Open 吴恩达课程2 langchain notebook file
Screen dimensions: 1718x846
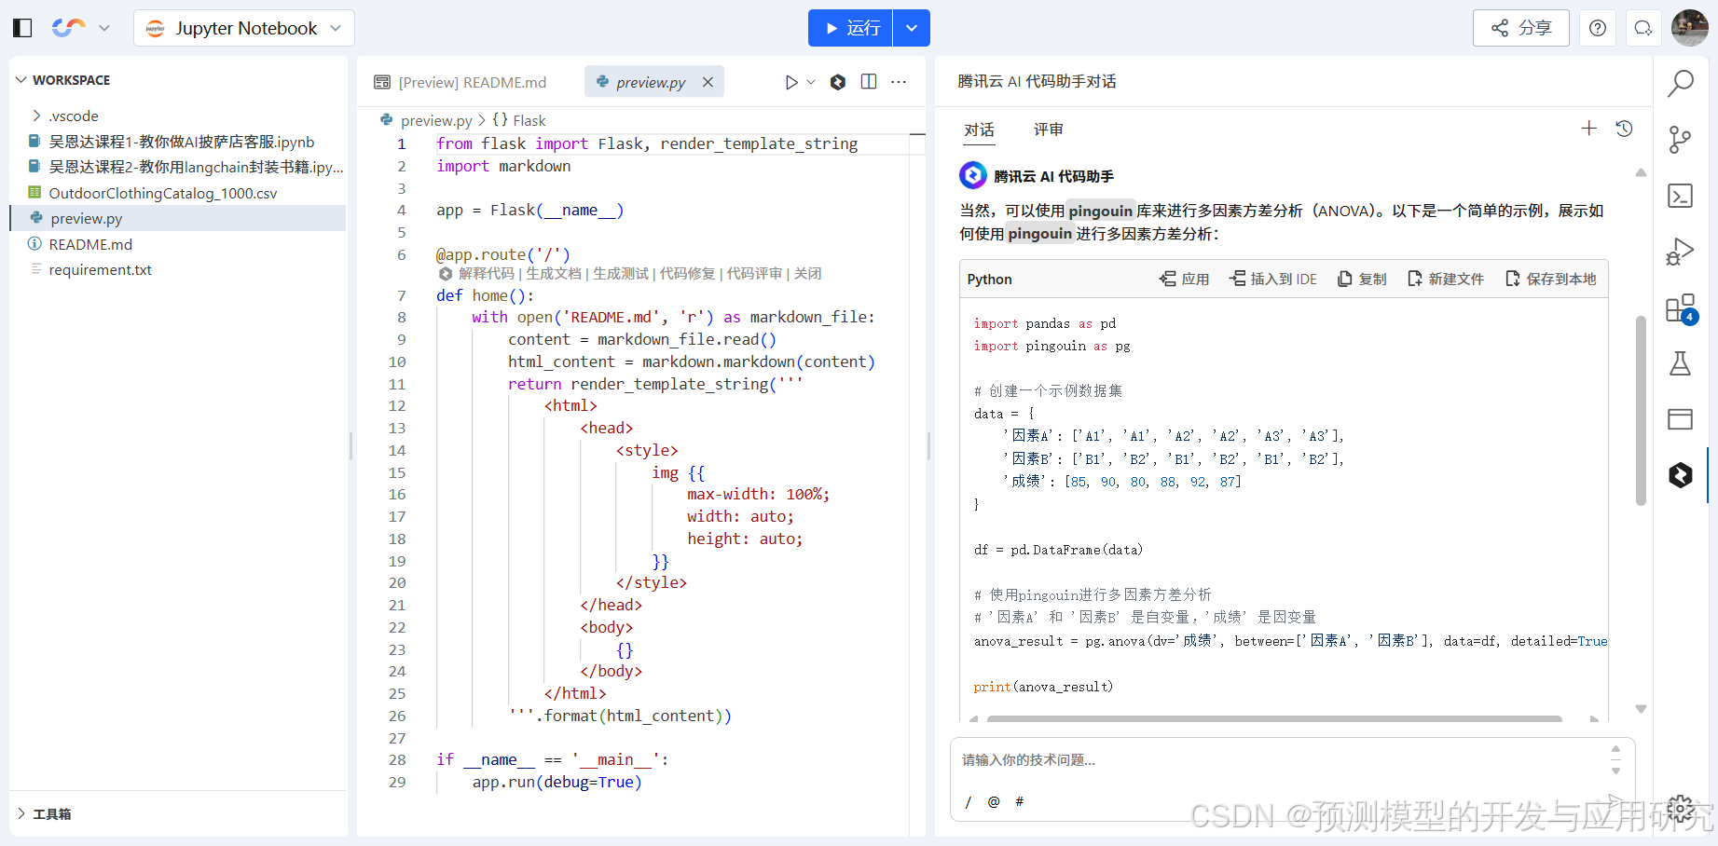point(186,167)
